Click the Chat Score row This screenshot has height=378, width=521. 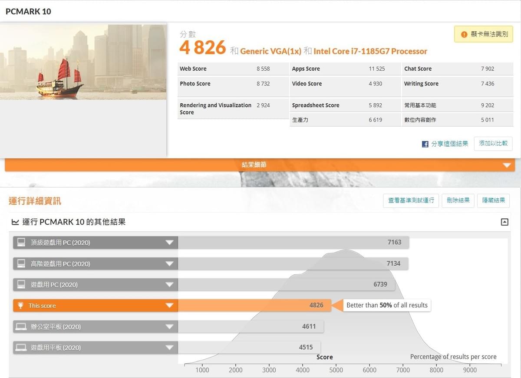tap(458, 69)
